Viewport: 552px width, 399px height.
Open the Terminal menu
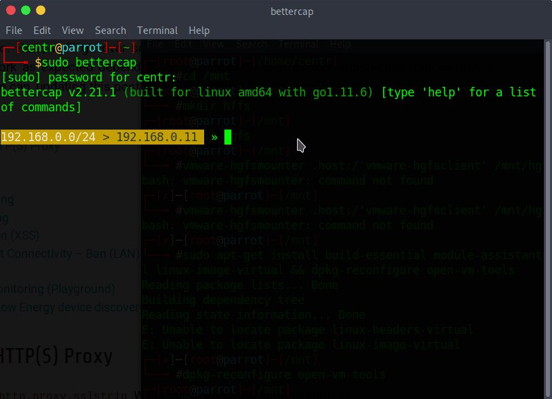157,31
